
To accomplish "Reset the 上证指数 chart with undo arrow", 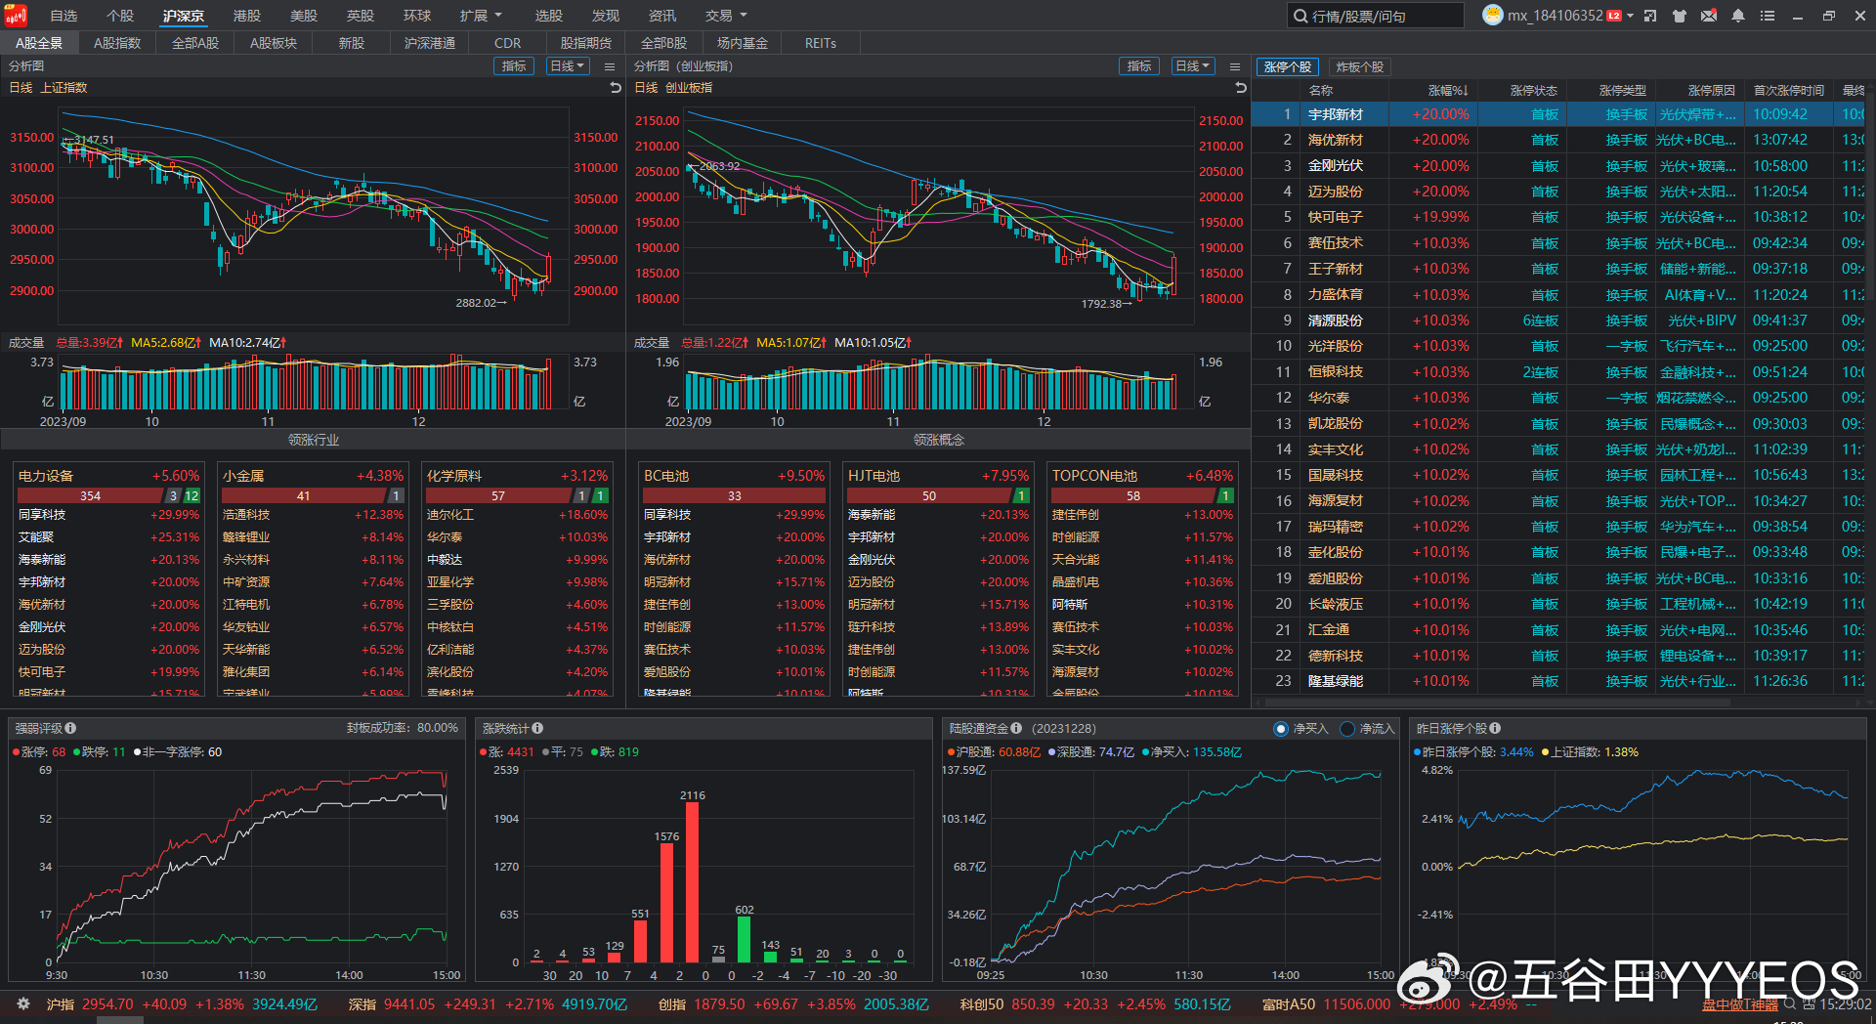I will tap(616, 88).
